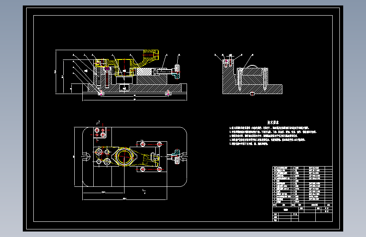The width and height of the screenshot is (366, 237).
Task: Click the arched part in the right section view
Action: pyautogui.click(x=252, y=67)
